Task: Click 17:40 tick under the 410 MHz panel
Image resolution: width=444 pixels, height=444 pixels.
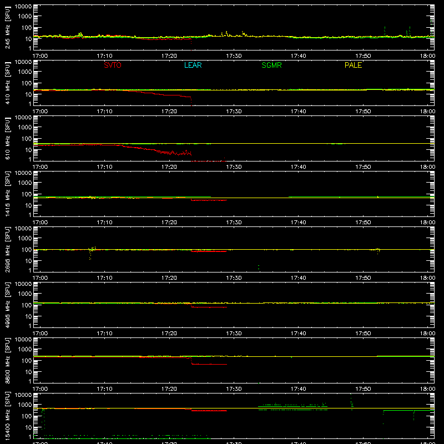Action: [x=299, y=112]
